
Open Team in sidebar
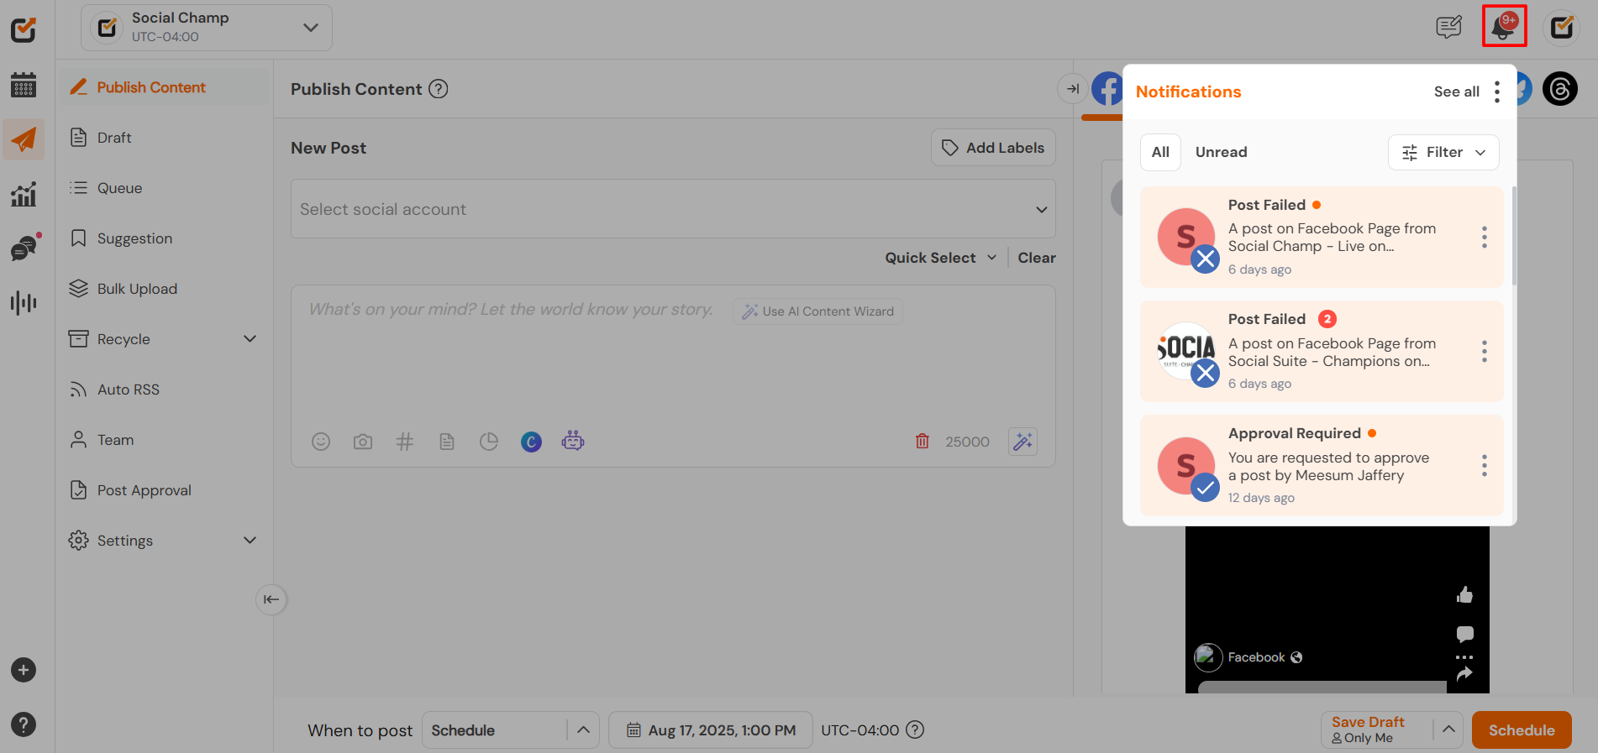point(165,440)
